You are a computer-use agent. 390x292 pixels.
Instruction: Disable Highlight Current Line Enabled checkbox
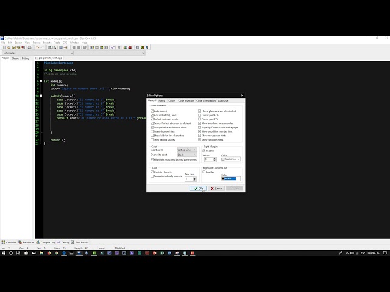click(204, 172)
